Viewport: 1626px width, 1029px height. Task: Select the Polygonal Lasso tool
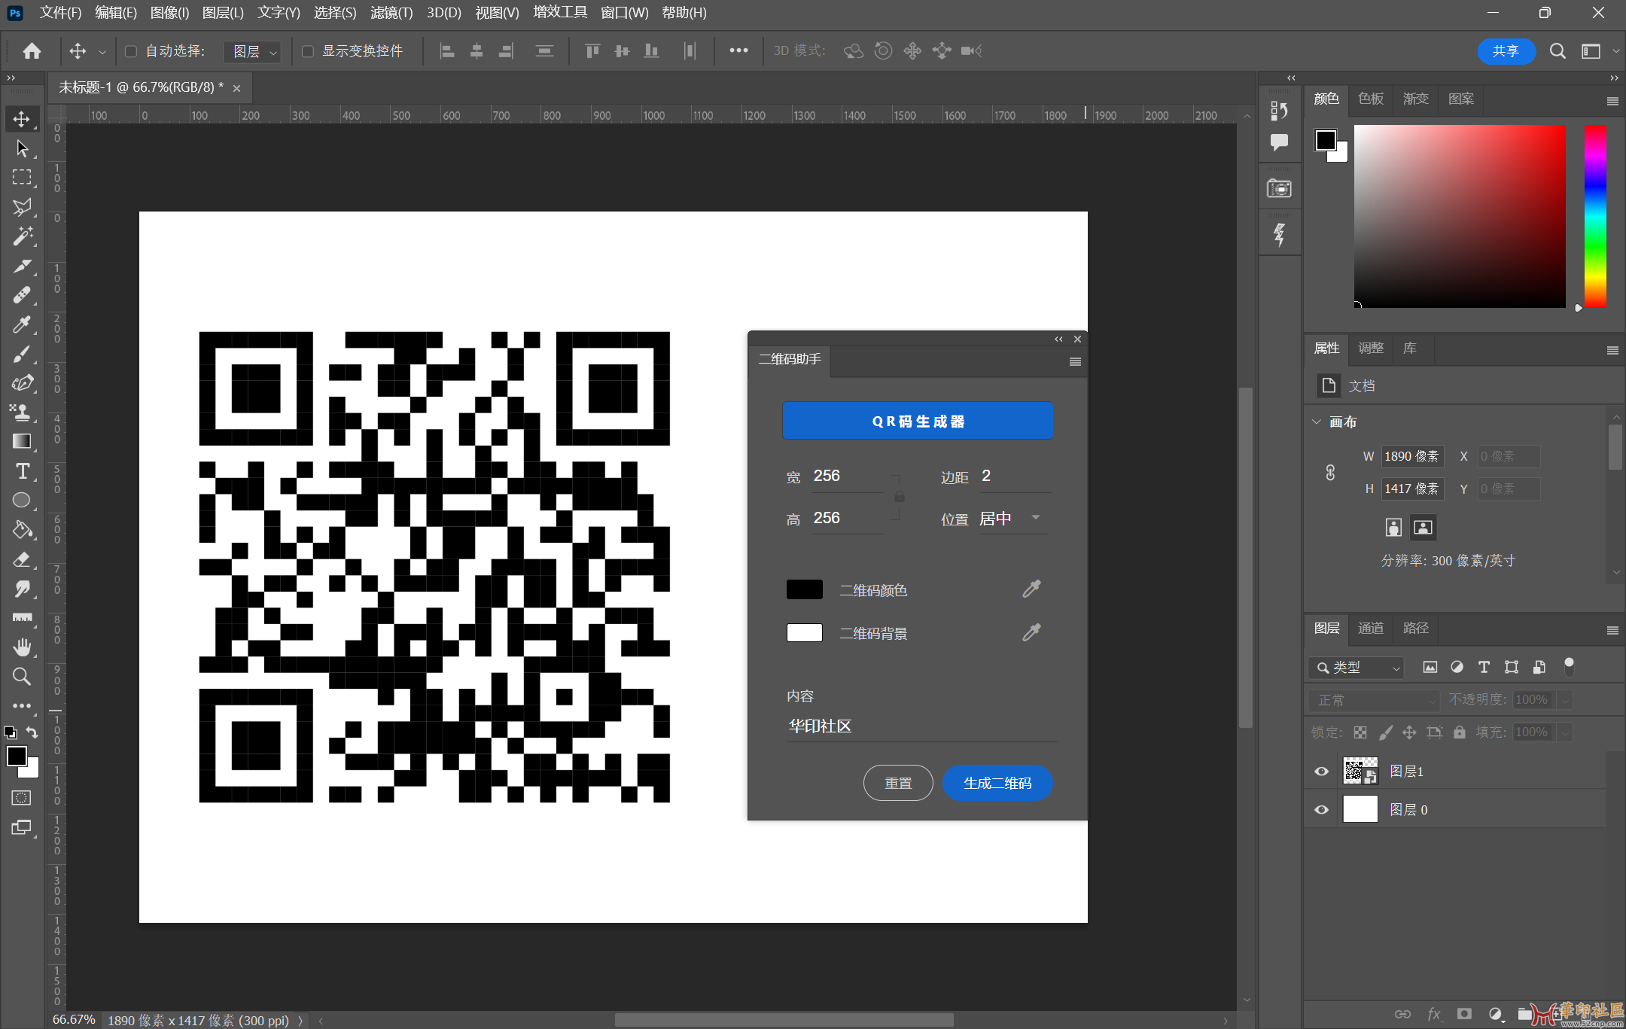click(x=22, y=207)
